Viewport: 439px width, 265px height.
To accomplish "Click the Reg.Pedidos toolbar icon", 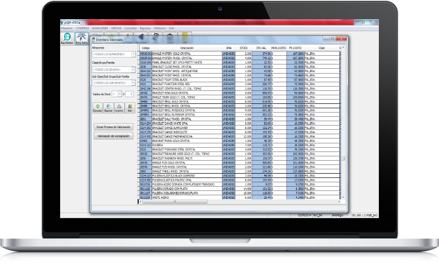I will tap(67, 38).
